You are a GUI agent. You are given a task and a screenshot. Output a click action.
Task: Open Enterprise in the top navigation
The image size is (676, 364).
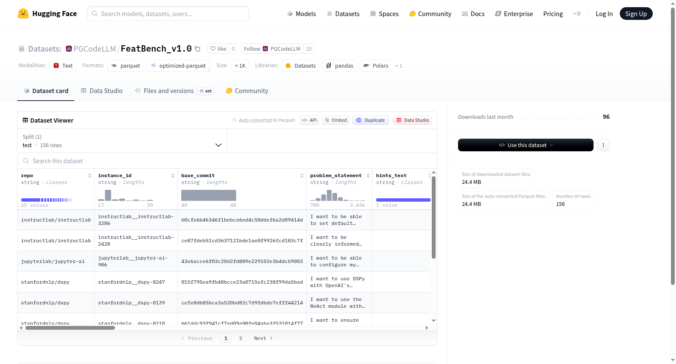pos(514,14)
